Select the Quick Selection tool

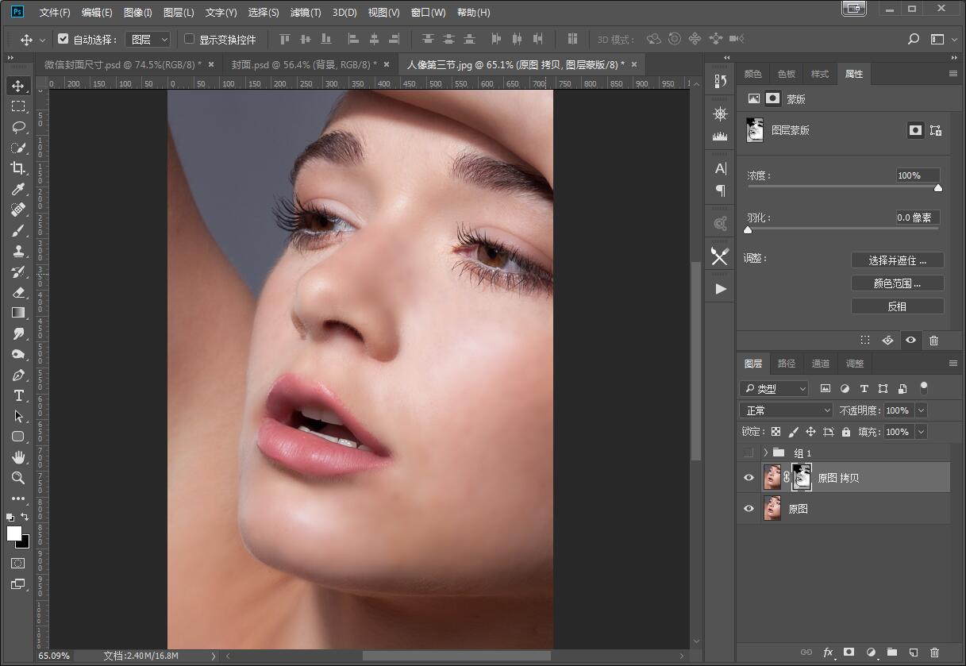point(18,148)
